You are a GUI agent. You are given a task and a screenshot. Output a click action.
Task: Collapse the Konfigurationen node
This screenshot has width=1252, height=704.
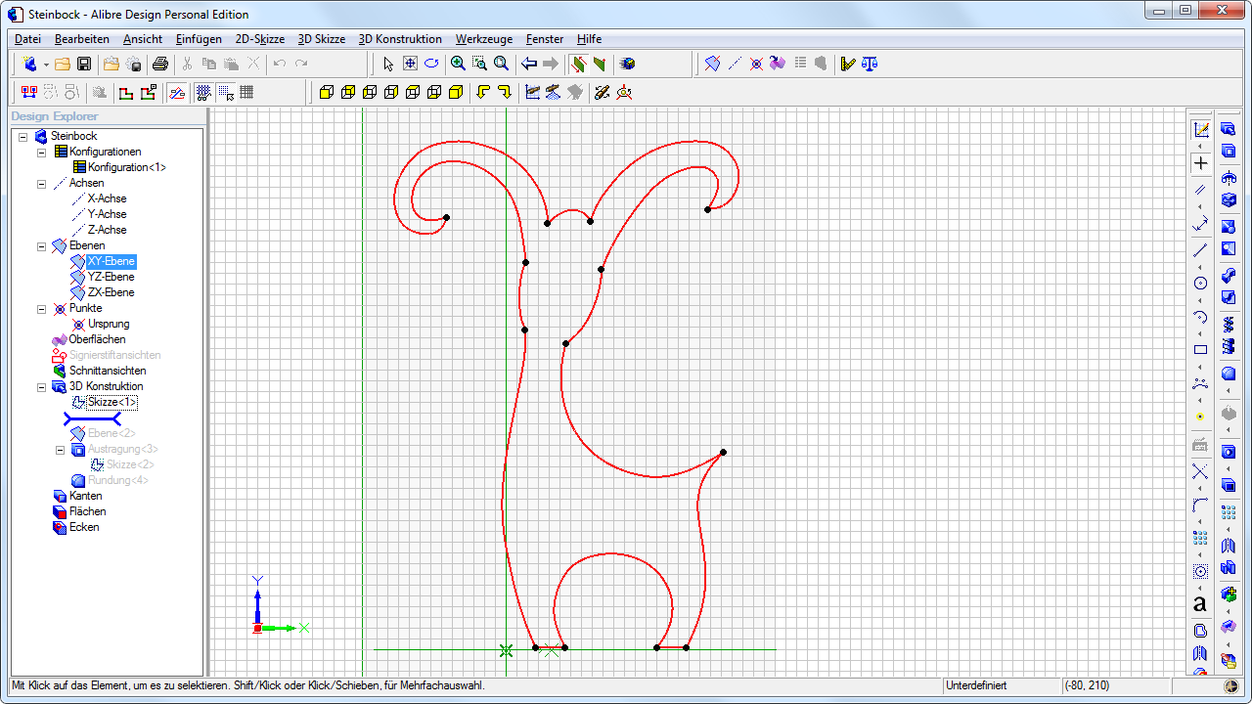[x=41, y=152]
